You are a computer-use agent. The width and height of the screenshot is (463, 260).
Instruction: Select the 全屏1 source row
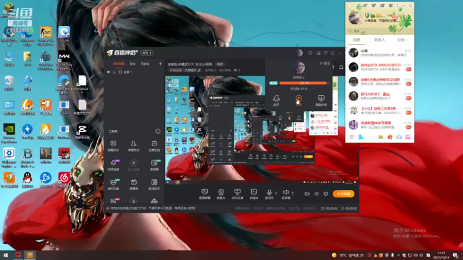[x=134, y=72]
